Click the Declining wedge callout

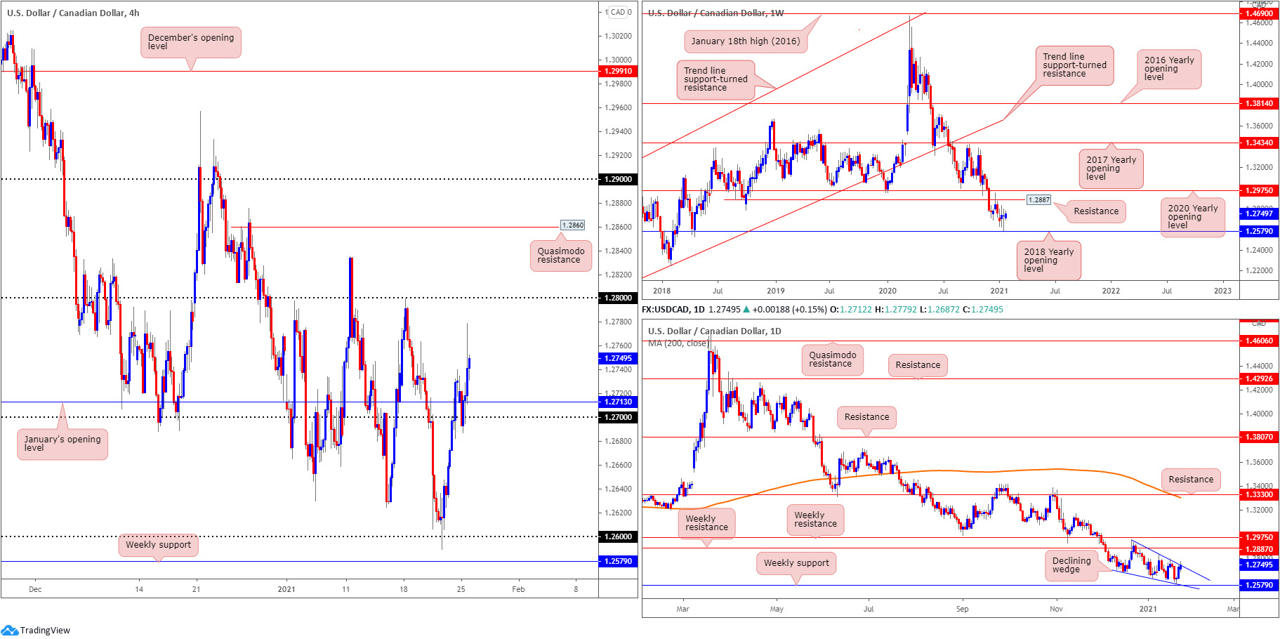point(1071,565)
